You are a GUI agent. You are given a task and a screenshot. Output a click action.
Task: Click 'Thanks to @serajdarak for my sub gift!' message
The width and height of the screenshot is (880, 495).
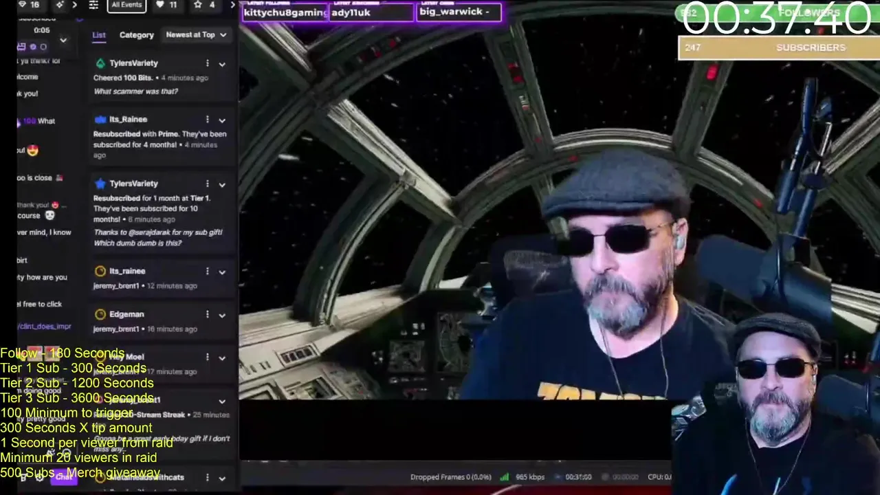coord(158,232)
